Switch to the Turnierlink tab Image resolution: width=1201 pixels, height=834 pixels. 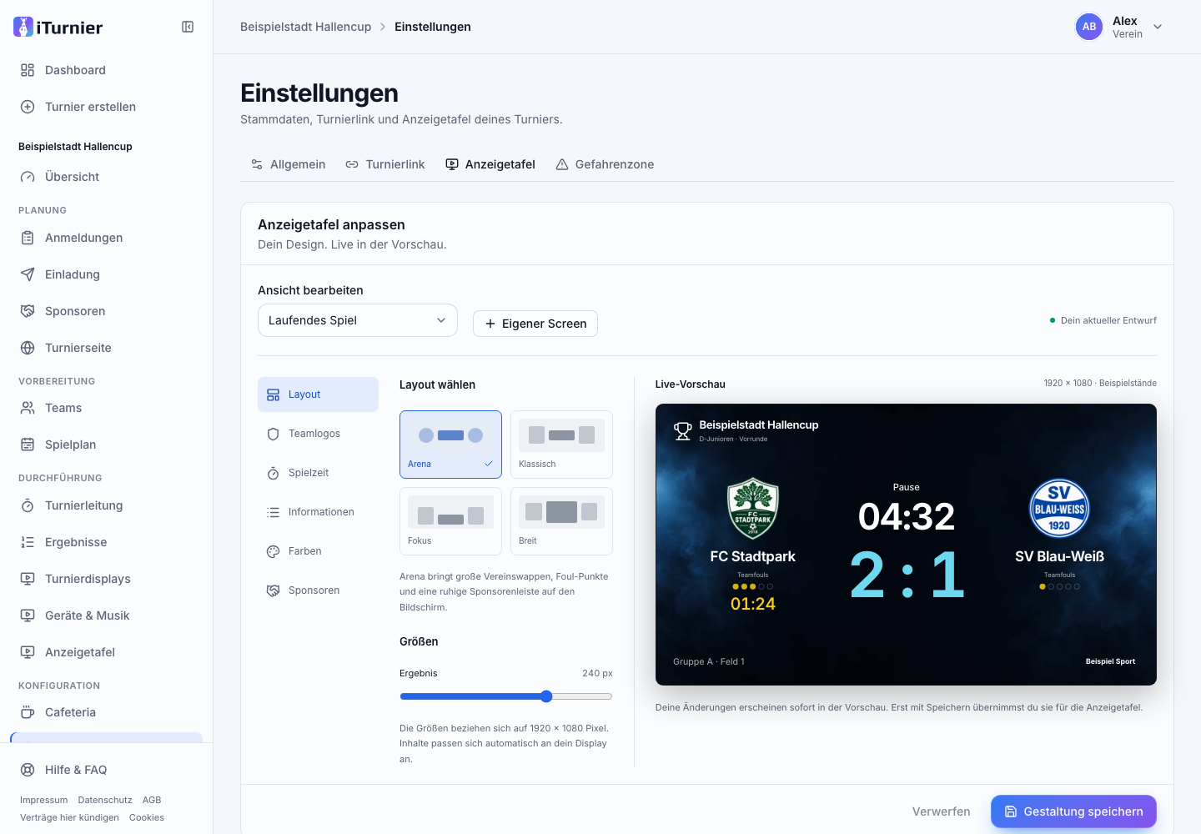point(385,164)
